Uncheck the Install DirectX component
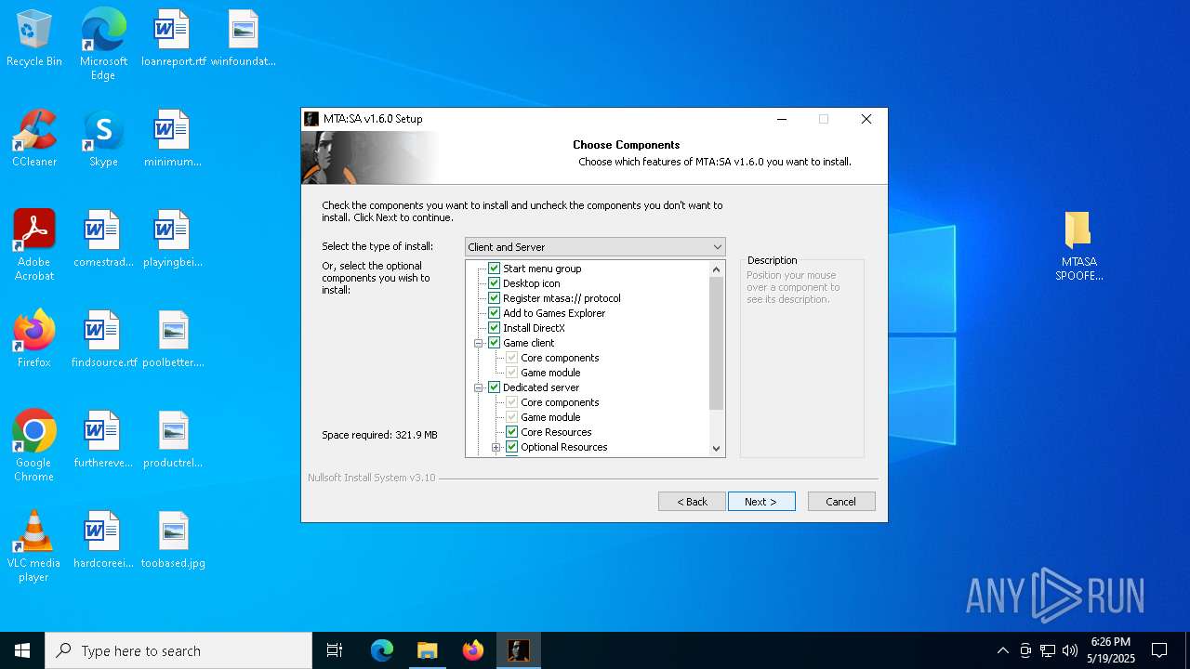1190x669 pixels. click(495, 328)
